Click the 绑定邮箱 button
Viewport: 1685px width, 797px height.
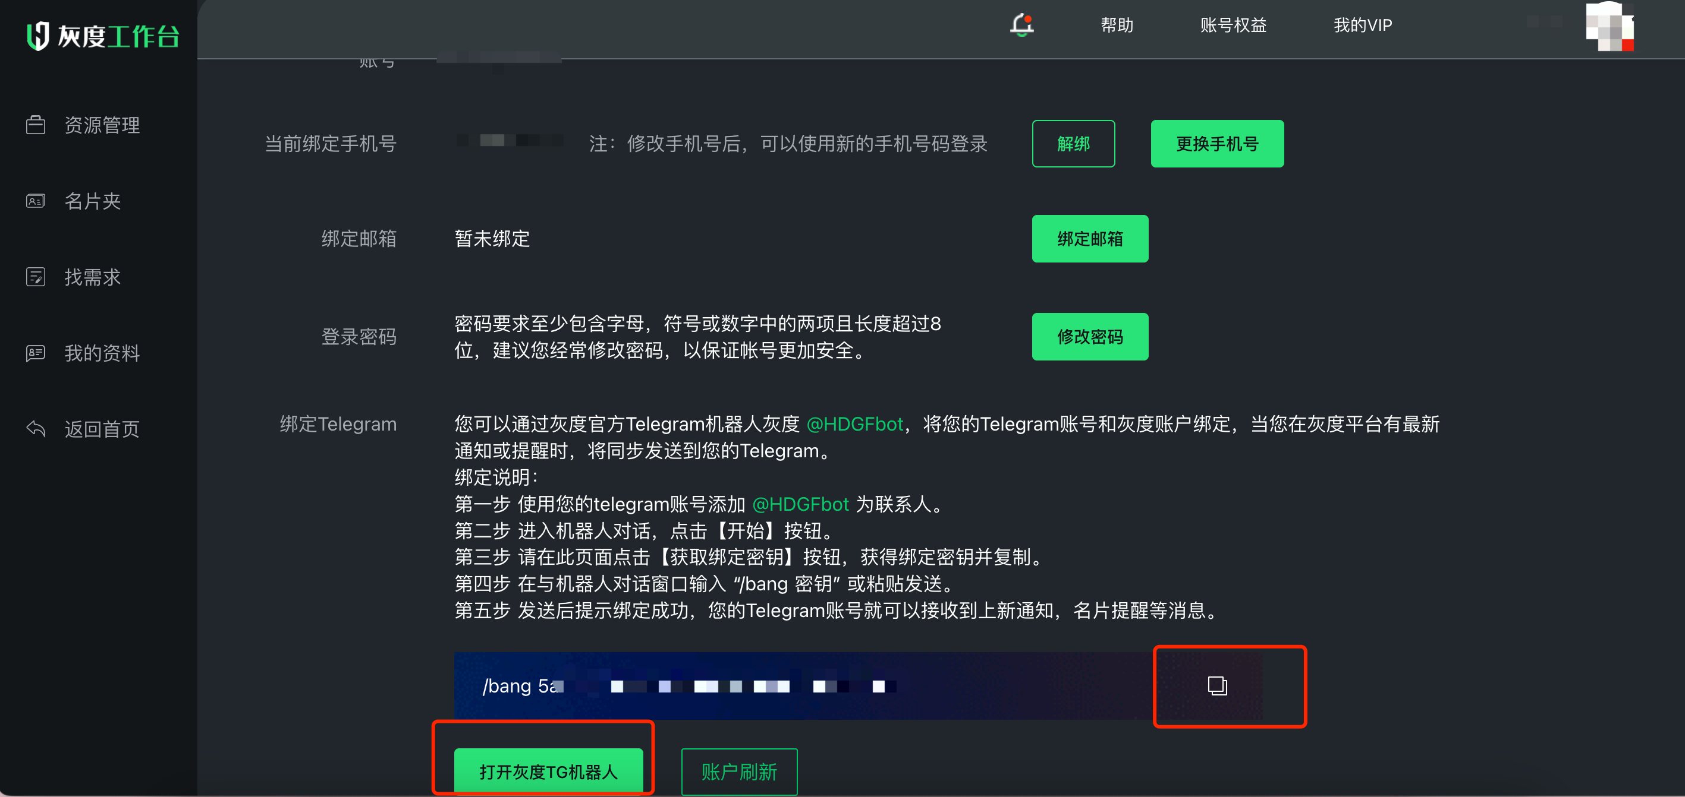tap(1090, 239)
